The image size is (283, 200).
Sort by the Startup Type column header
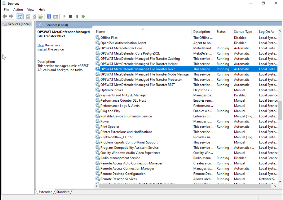tap(245, 32)
